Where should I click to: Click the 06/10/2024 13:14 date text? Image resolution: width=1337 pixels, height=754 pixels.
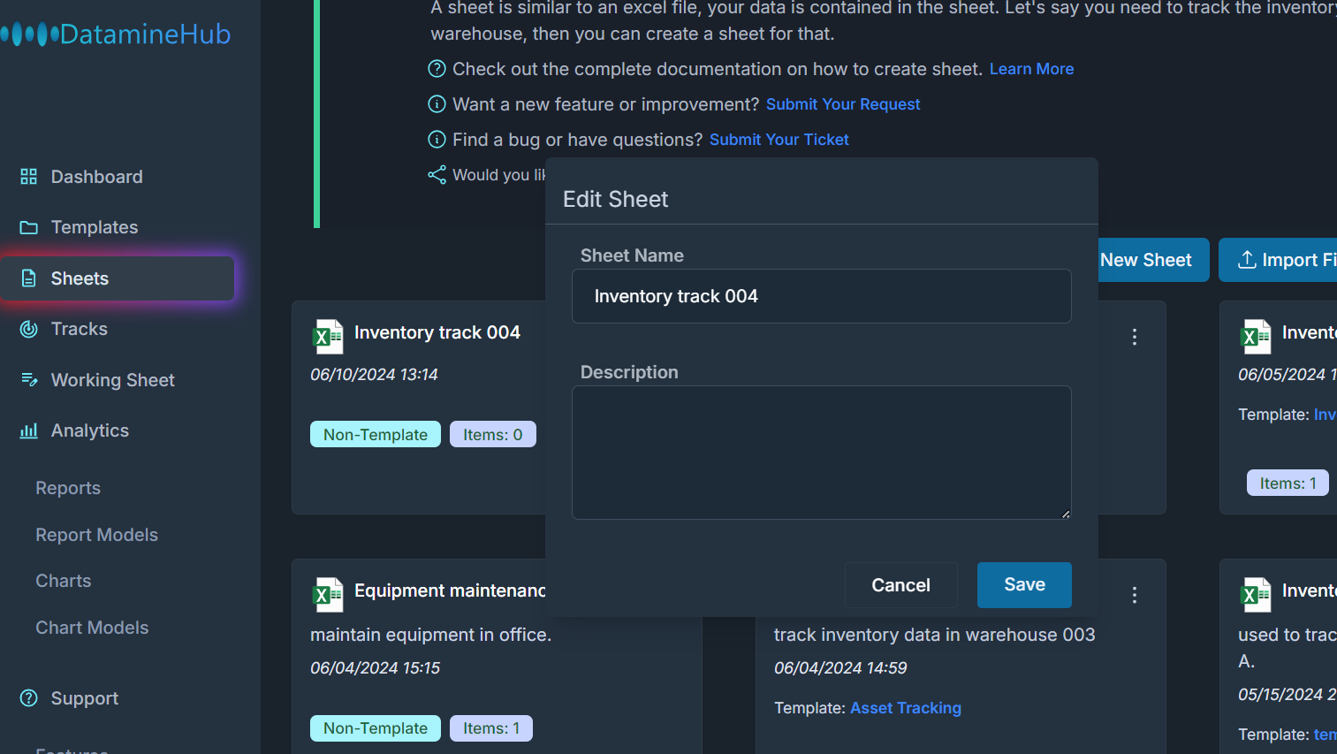click(x=374, y=375)
